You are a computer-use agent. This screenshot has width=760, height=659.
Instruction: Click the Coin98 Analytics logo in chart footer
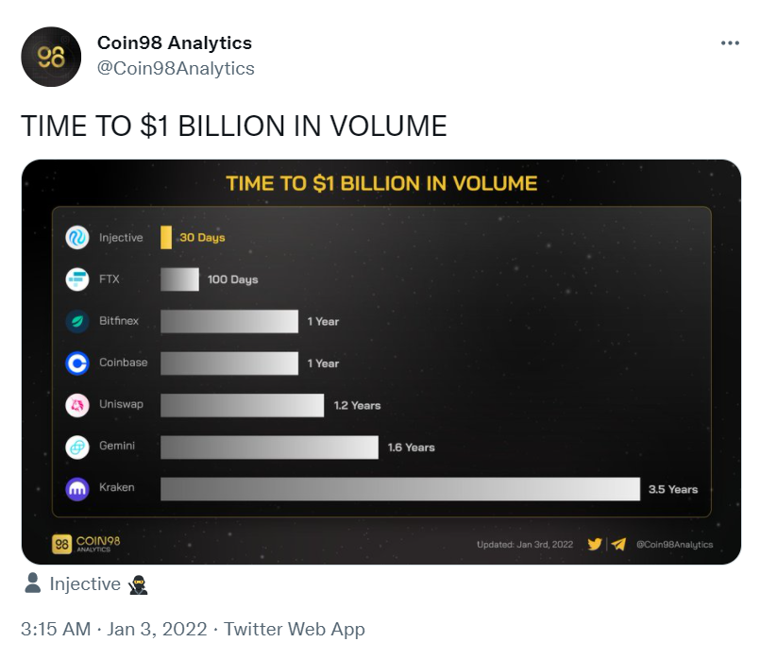(x=86, y=544)
